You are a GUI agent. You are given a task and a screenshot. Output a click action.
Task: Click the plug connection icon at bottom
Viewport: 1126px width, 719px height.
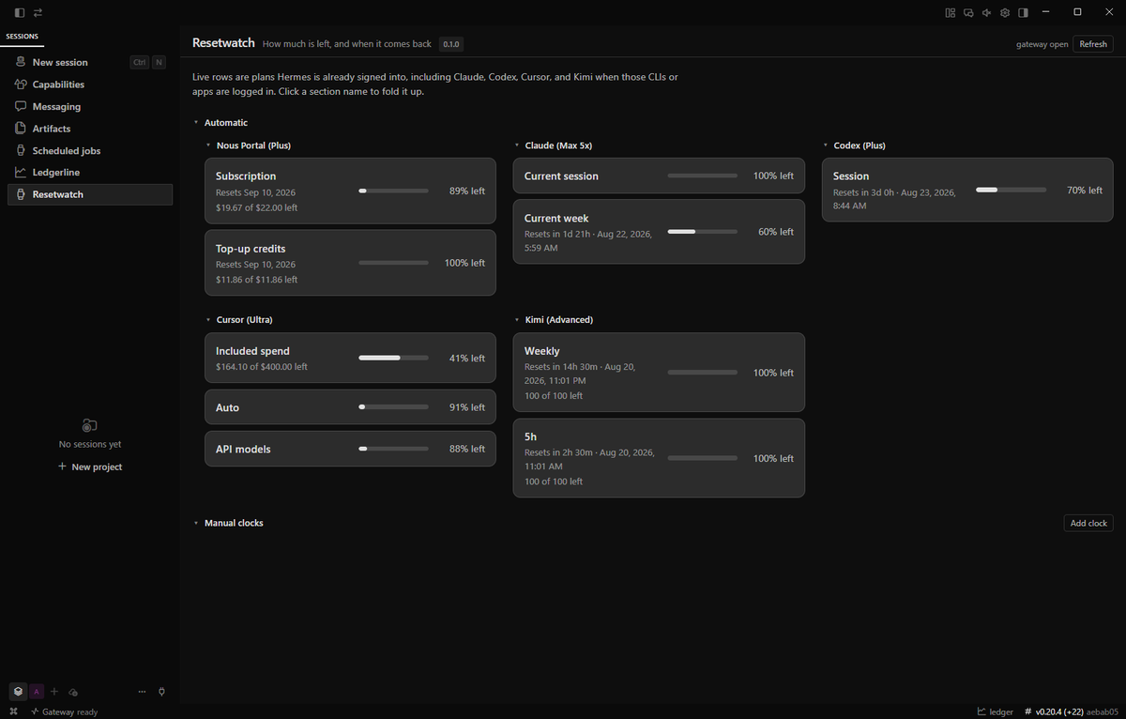(161, 692)
